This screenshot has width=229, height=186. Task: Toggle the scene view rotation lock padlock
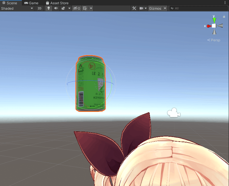pos(224,17)
